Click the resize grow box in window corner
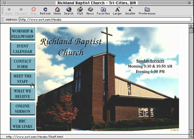Viewport: 194px width, 139px height. pyautogui.click(x=191, y=137)
